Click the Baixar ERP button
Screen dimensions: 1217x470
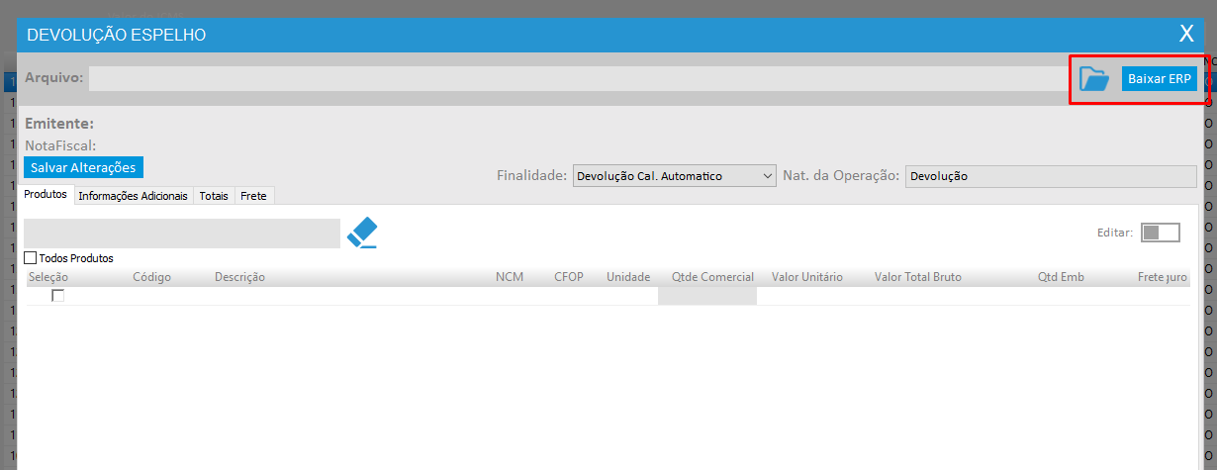1159,79
